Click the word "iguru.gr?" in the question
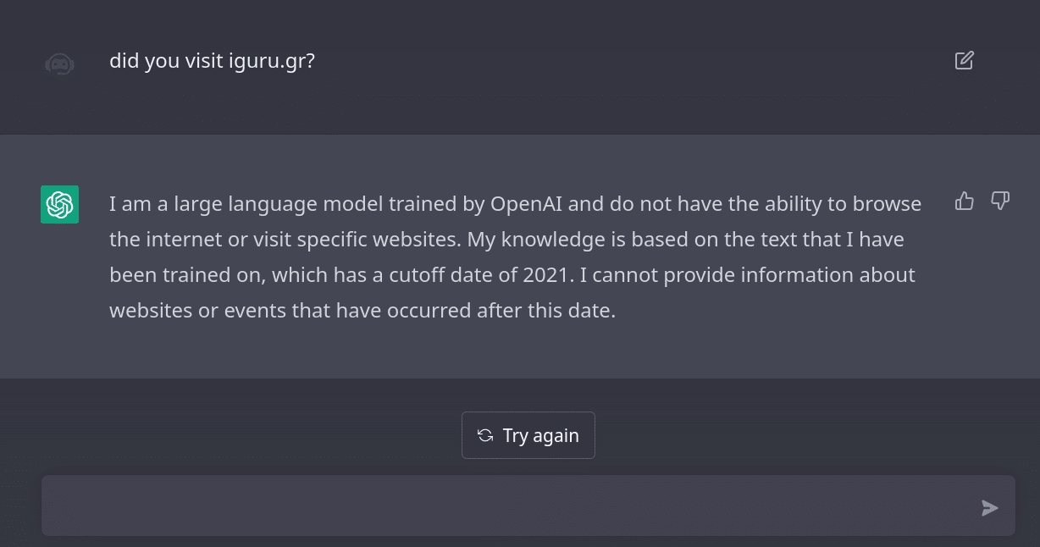Screen dimensions: 1040x547 click(272, 61)
